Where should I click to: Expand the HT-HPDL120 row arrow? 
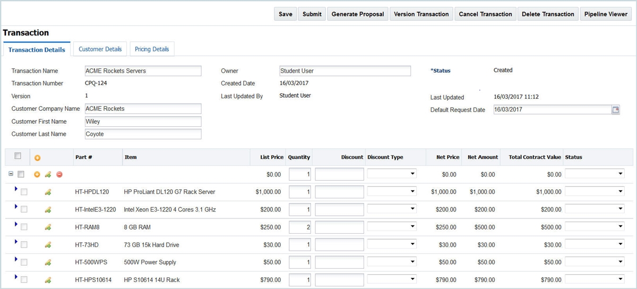(16, 188)
